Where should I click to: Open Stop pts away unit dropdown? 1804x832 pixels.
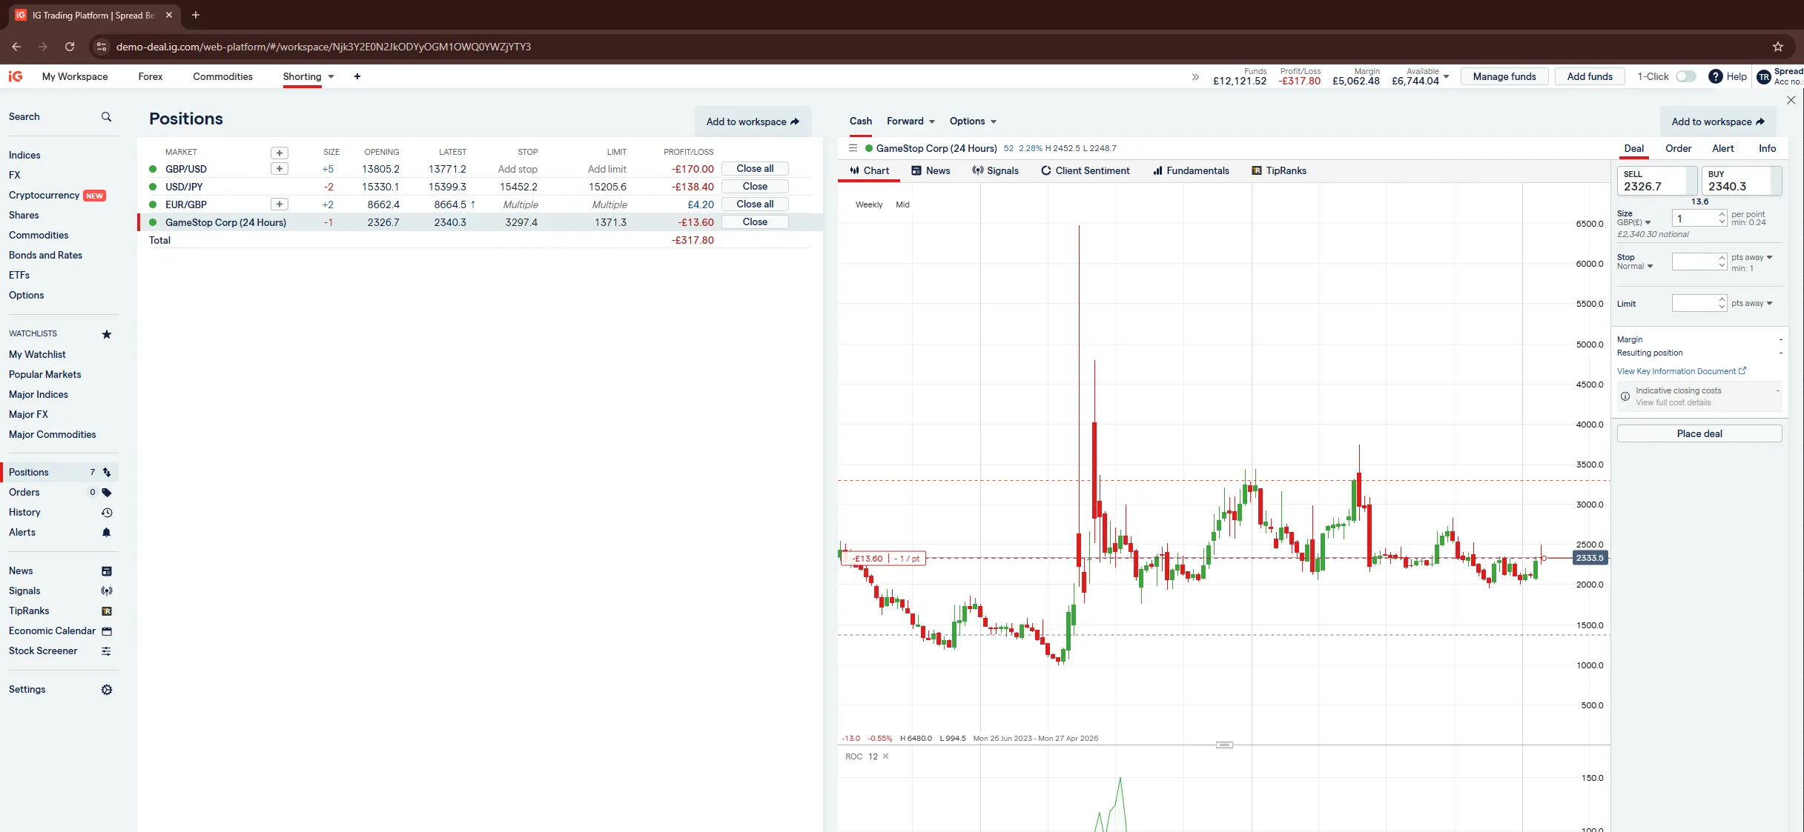pos(1751,258)
